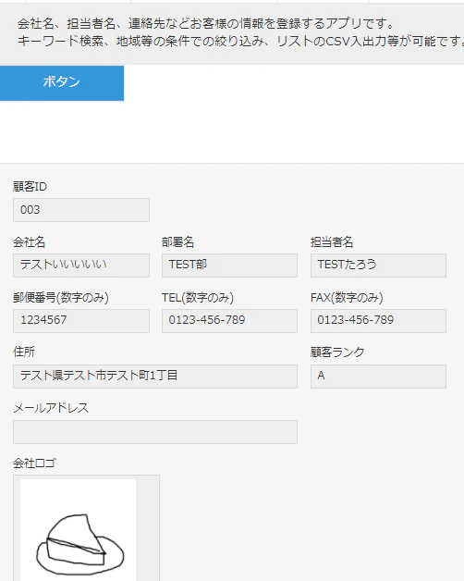
Task: Click the 会社名 label
Action: click(x=30, y=242)
